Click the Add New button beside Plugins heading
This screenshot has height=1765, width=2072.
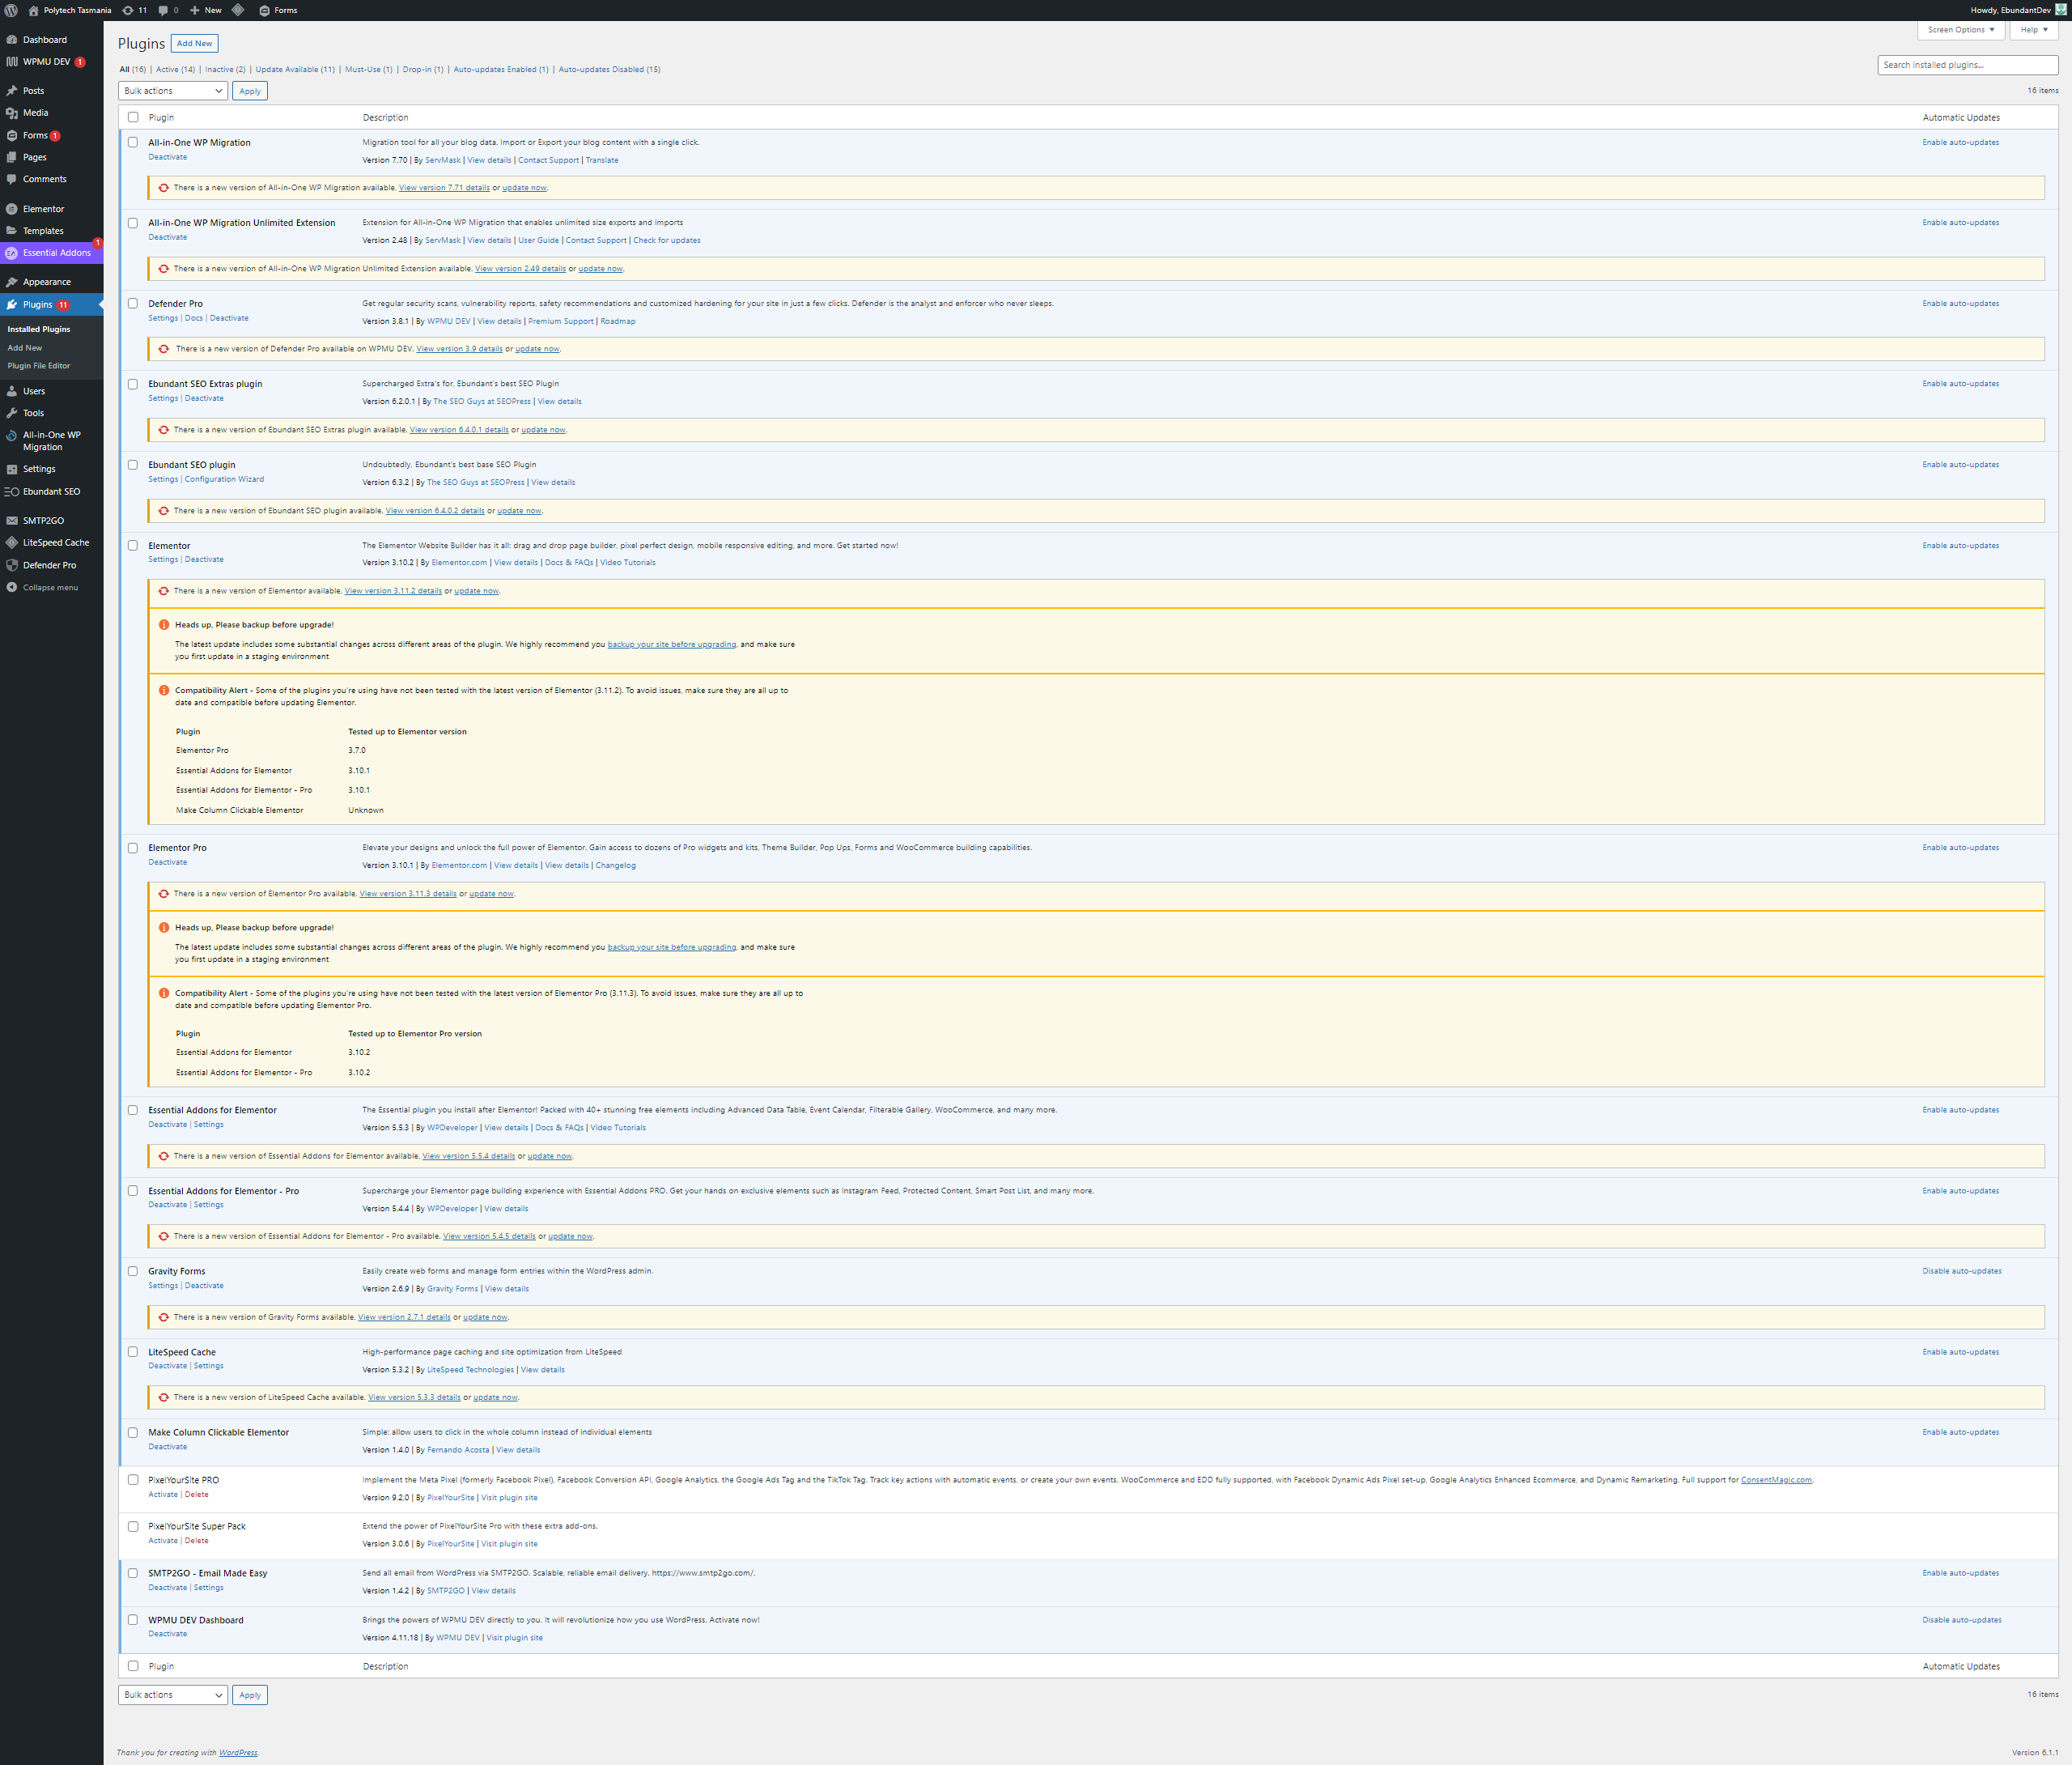click(x=194, y=43)
